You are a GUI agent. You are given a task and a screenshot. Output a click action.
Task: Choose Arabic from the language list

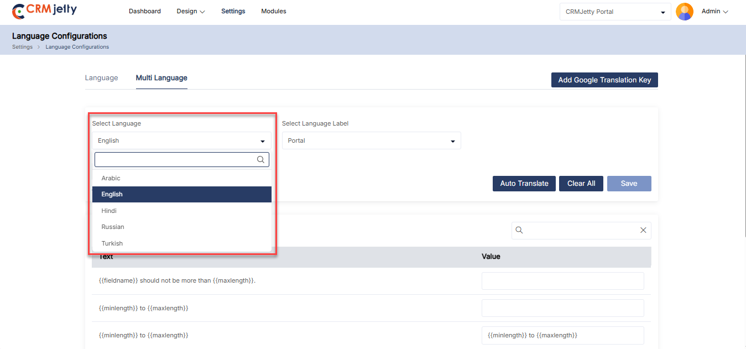click(x=111, y=178)
